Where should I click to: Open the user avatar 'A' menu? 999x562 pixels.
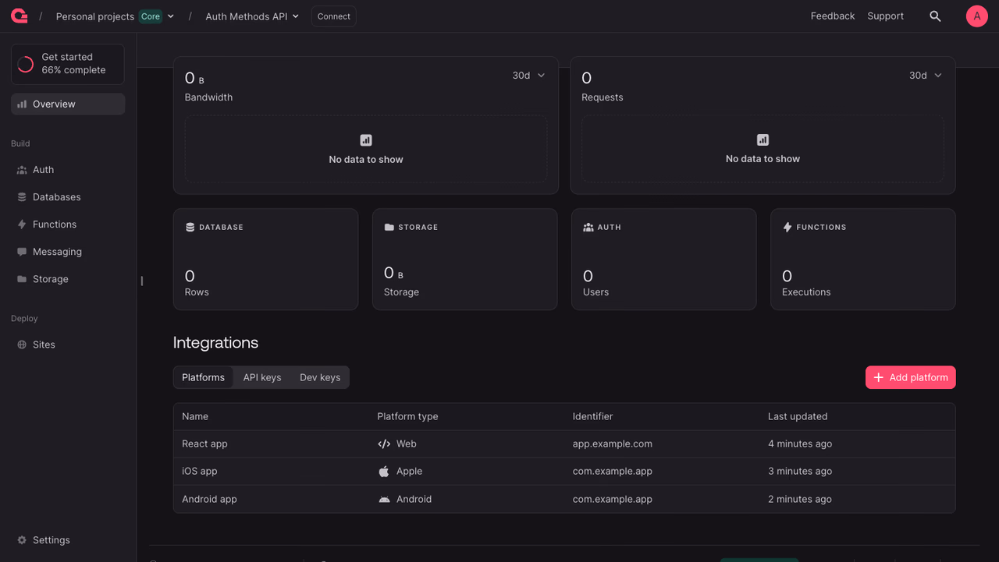pyautogui.click(x=977, y=16)
